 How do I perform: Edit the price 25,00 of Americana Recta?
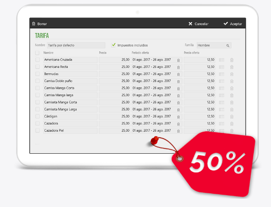click(x=114, y=67)
